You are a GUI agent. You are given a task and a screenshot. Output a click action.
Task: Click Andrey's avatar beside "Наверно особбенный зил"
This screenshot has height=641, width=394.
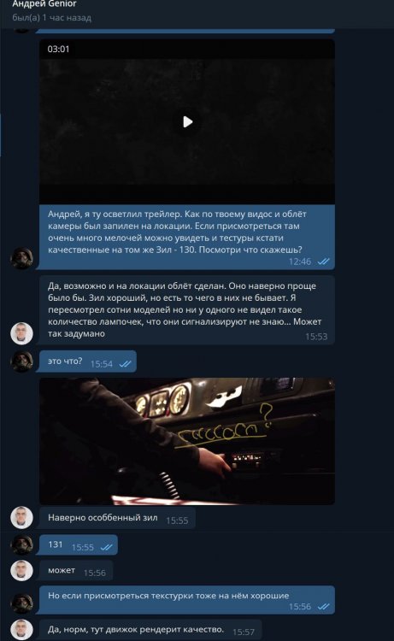pos(21,517)
